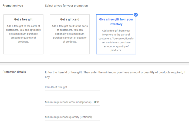Screen dimensions: 189x125
Task: Click the description text in gift card option
Action: click(x=70, y=34)
